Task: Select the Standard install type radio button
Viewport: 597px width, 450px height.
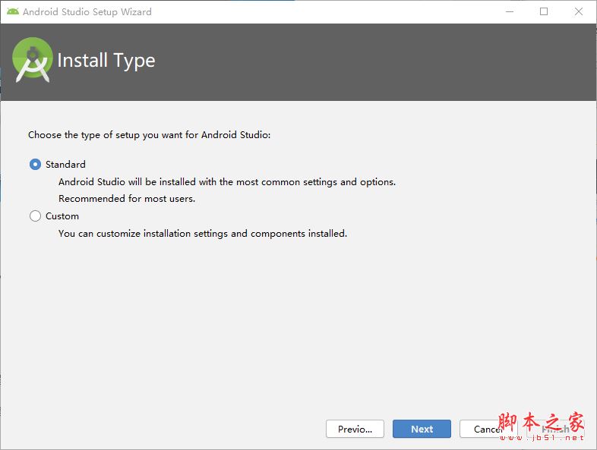Action: click(x=35, y=165)
